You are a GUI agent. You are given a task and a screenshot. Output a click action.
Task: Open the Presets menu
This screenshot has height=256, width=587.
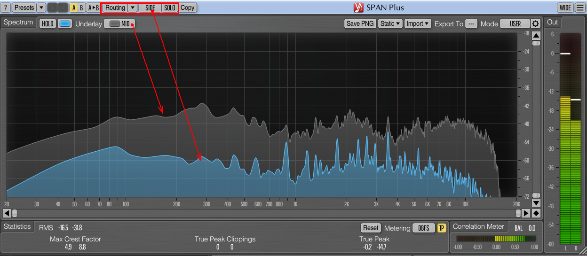[24, 8]
